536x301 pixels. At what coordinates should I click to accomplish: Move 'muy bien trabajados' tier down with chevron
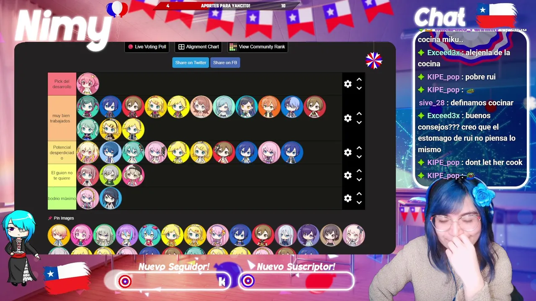[359, 122]
